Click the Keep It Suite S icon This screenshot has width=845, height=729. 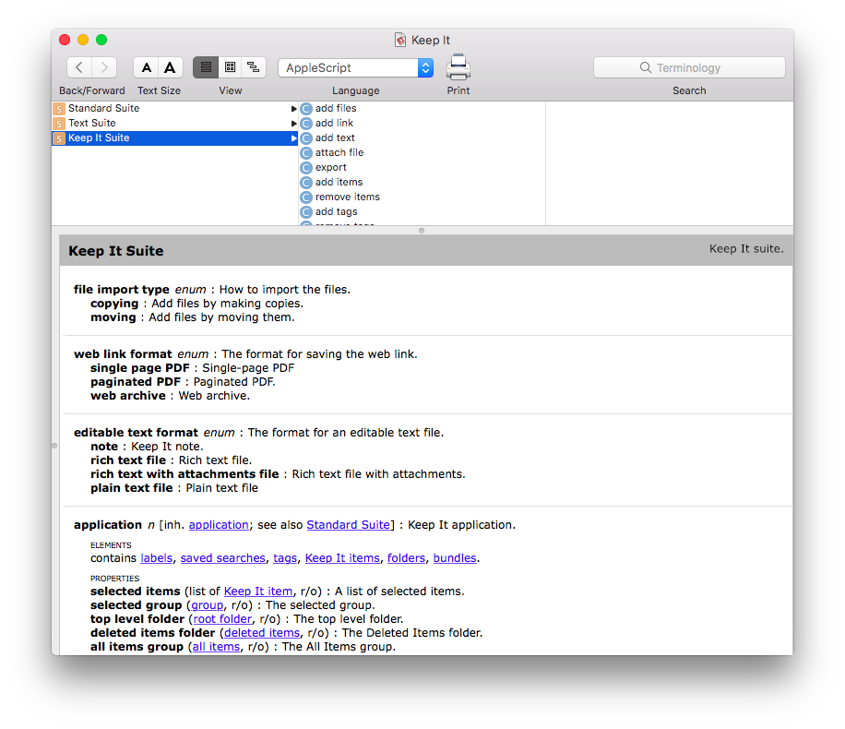(59, 138)
